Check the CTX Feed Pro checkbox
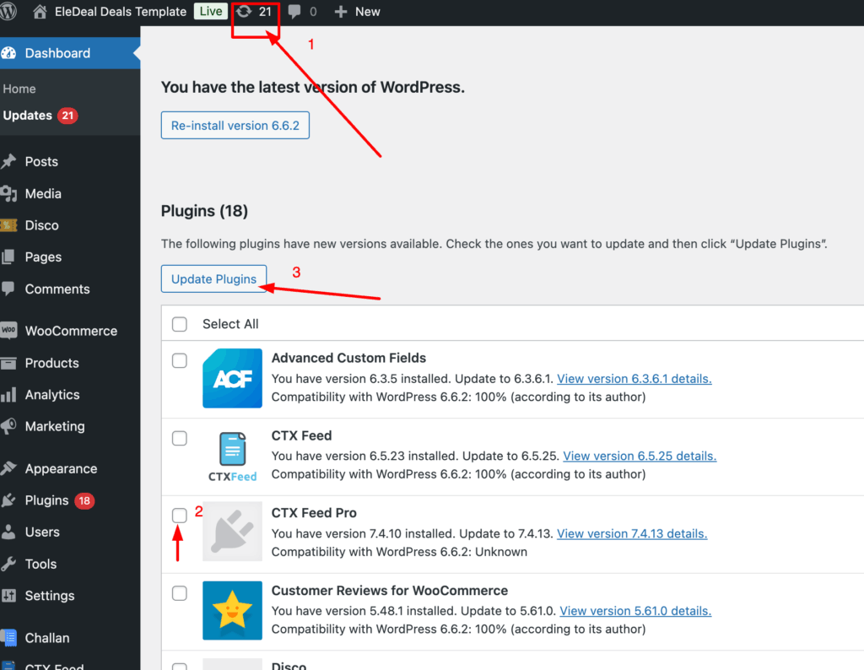Image resolution: width=864 pixels, height=670 pixels. (180, 516)
